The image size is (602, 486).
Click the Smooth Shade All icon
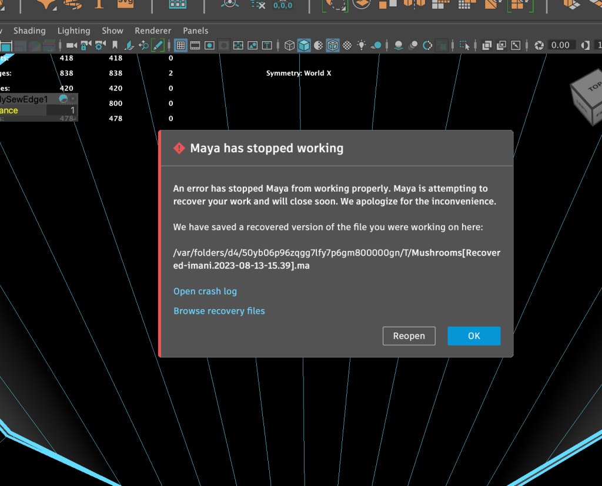pos(304,45)
